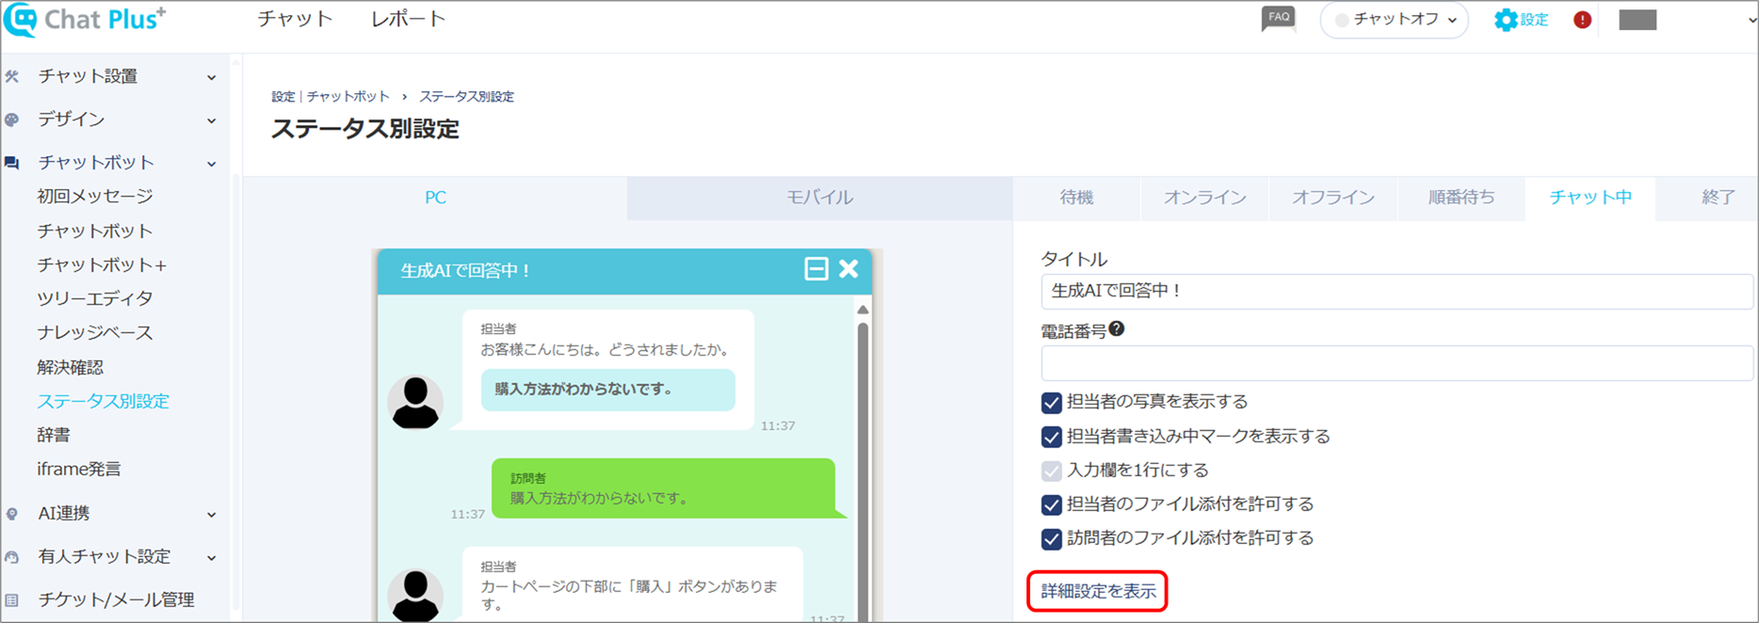
Task: Open ツリーエディタ in the sidebar
Action: click(x=95, y=298)
